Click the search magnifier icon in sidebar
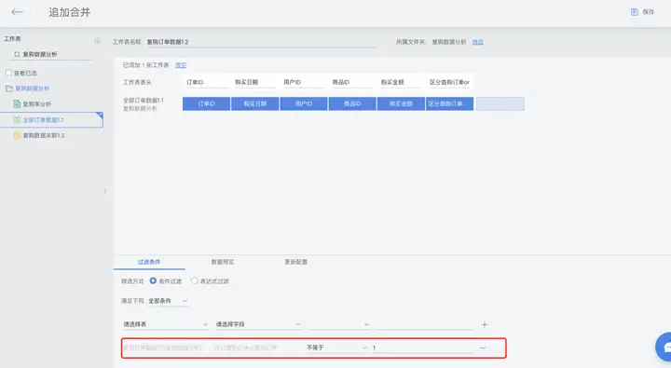The width and height of the screenshot is (671, 368). point(17,54)
